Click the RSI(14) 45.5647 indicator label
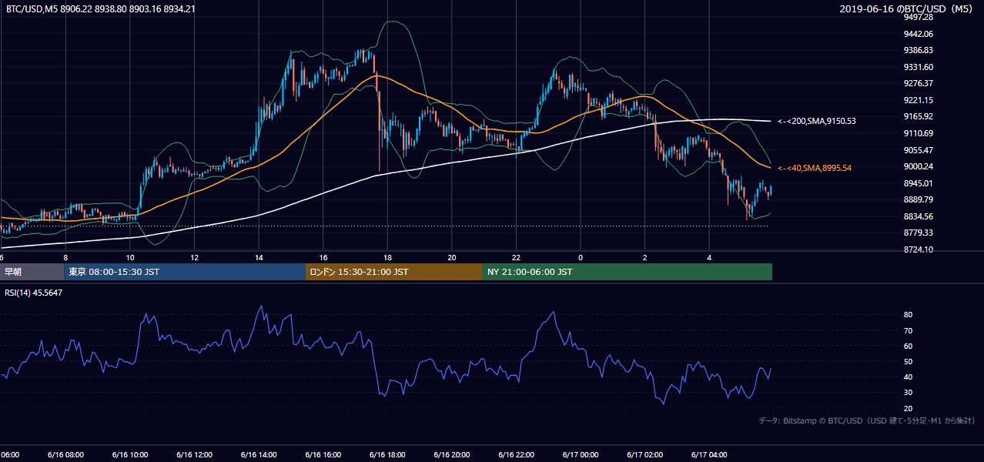The width and height of the screenshot is (984, 462). (x=34, y=293)
